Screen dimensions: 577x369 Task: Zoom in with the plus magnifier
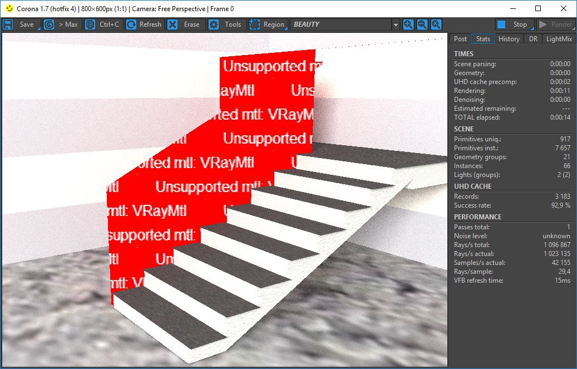pos(408,24)
